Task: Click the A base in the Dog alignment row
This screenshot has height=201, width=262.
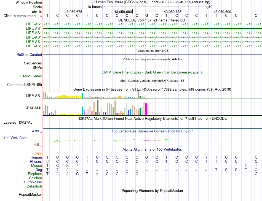Action: pyautogui.click(x=67, y=170)
